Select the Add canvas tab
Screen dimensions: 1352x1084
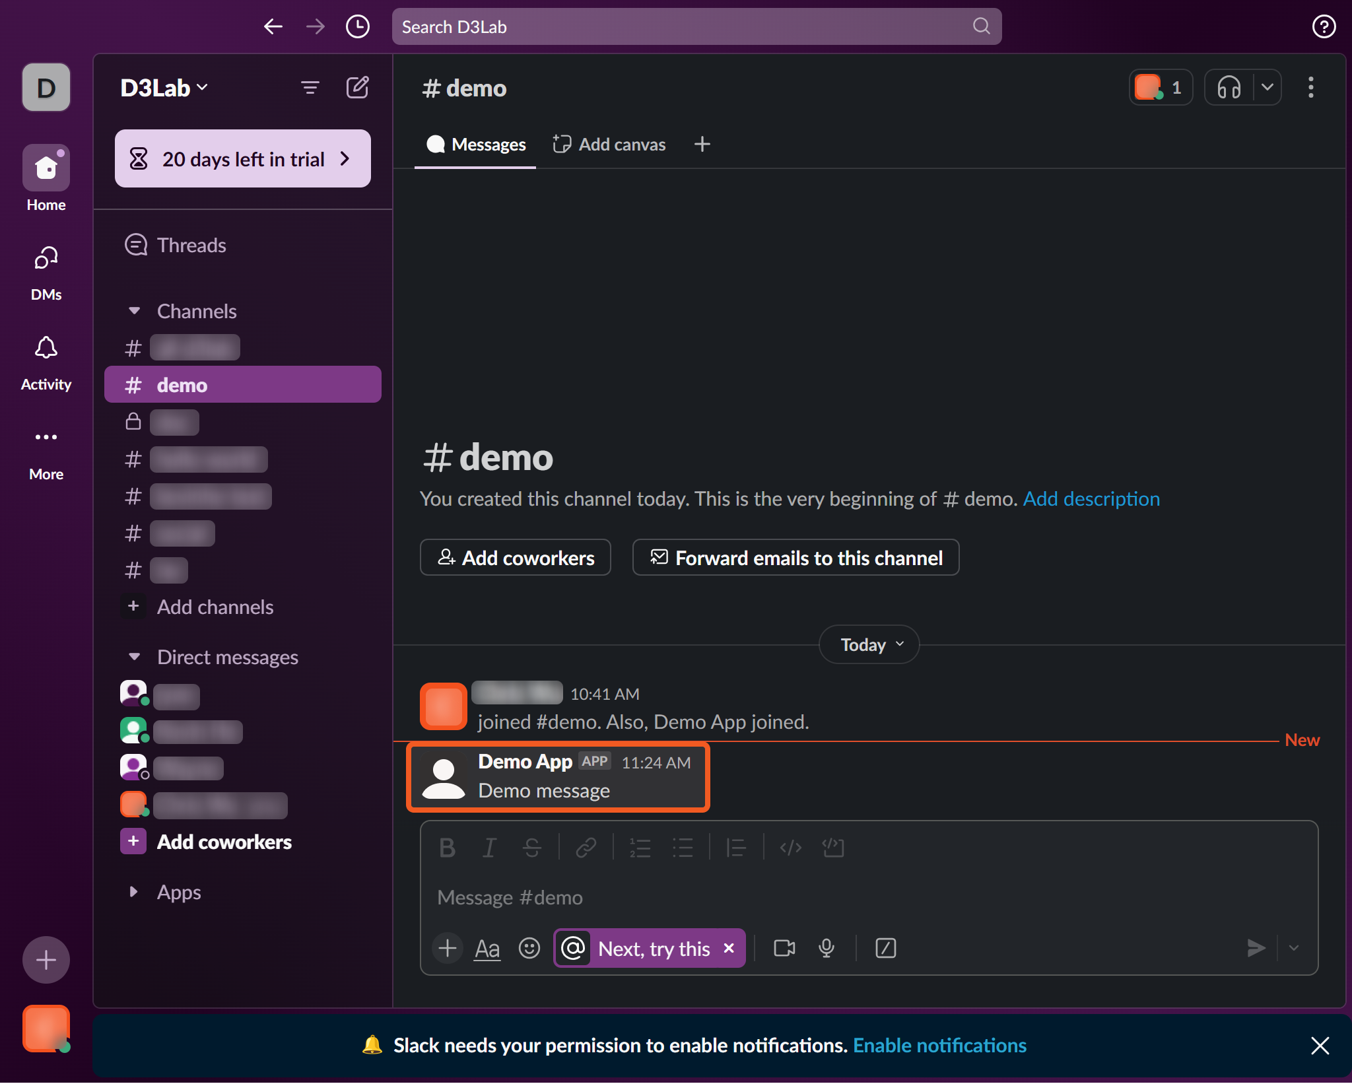(609, 145)
